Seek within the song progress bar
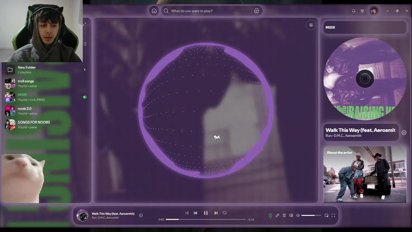412x232 pixels. pyautogui.click(x=206, y=219)
